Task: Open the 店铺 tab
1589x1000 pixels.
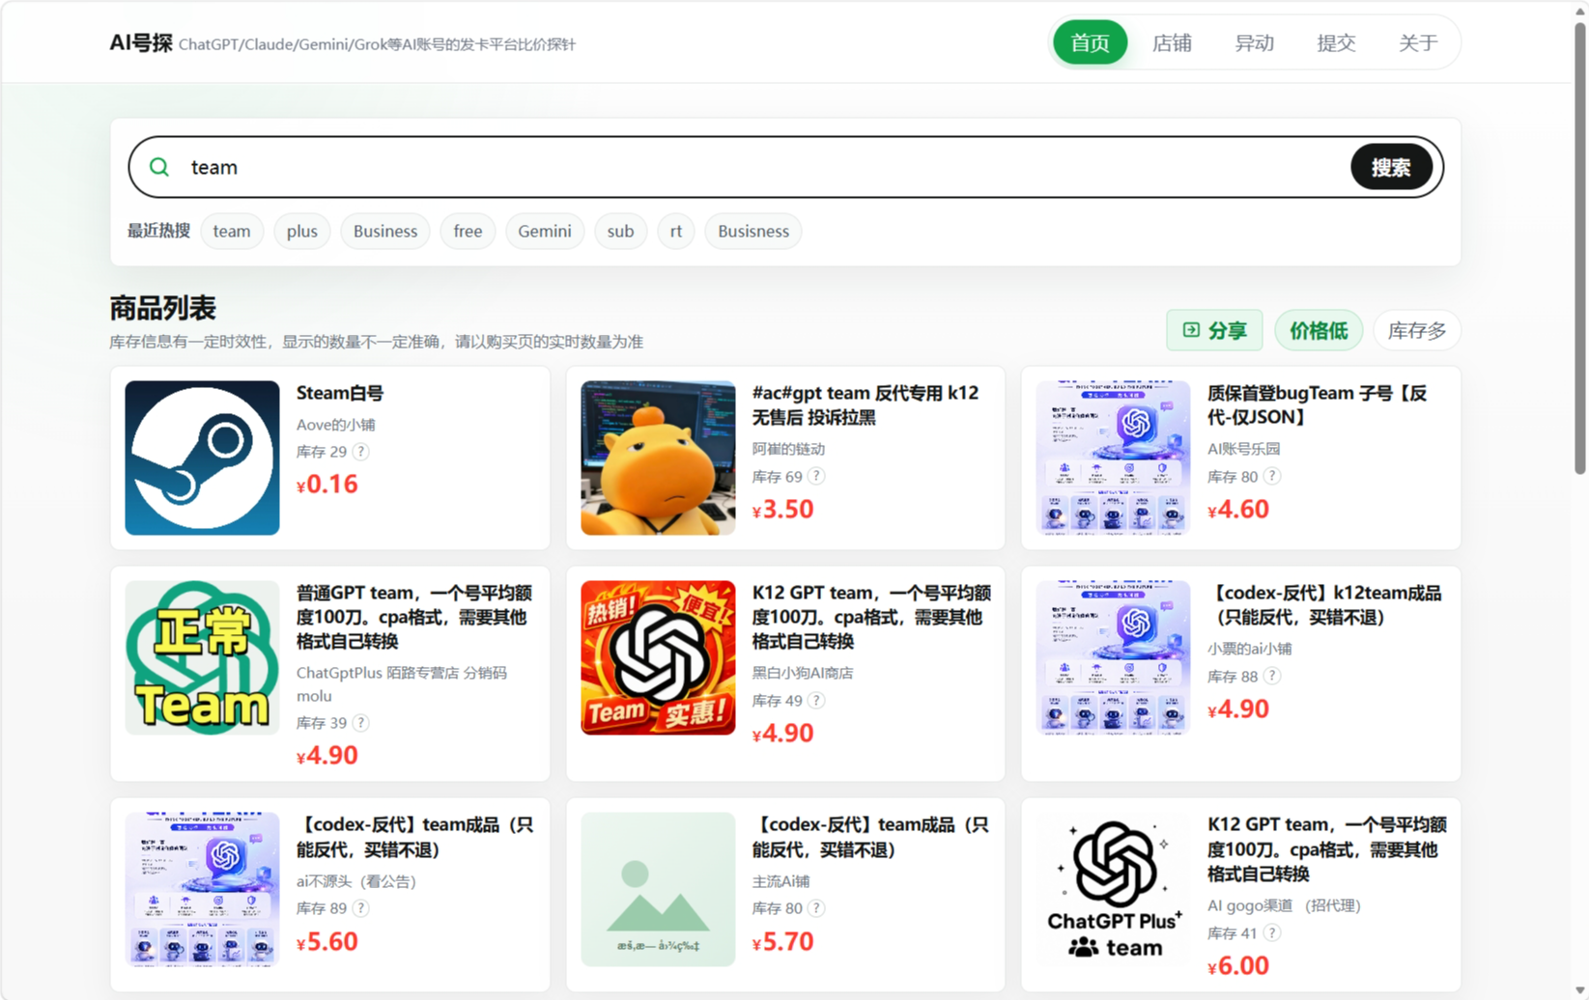Action: (x=1172, y=42)
